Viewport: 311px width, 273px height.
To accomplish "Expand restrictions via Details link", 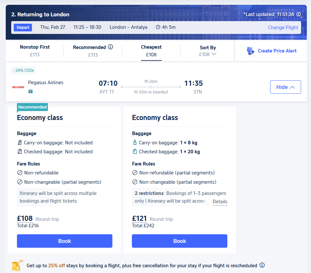I will point(220,202).
